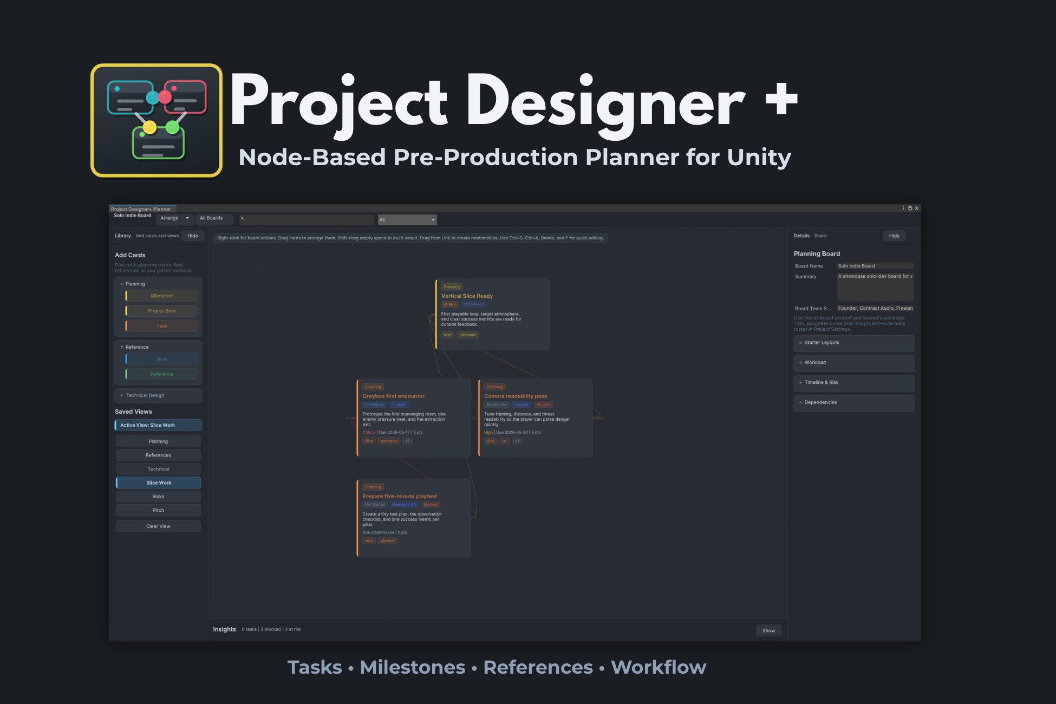1056x704 pixels.
Task: Add a Task card
Action: (x=161, y=327)
